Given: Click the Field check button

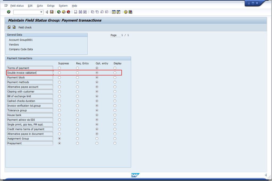Looking at the screenshot, I should point(25,28).
